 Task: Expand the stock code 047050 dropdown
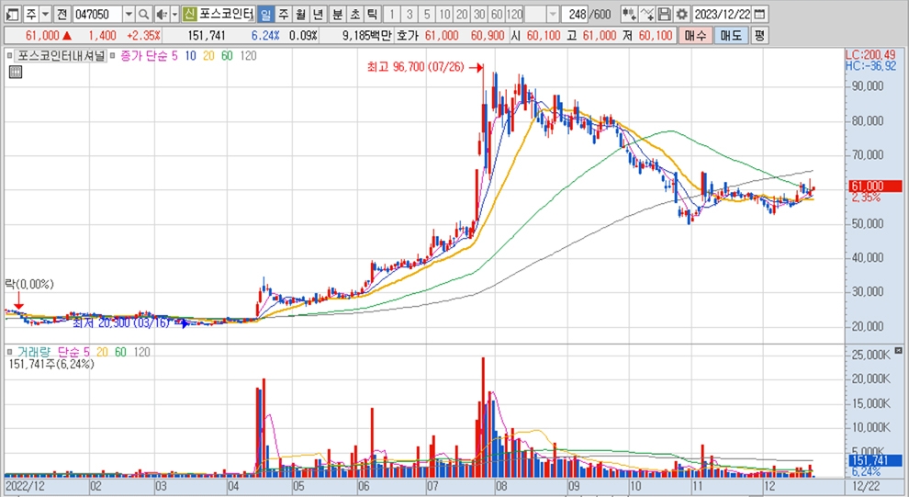(128, 14)
